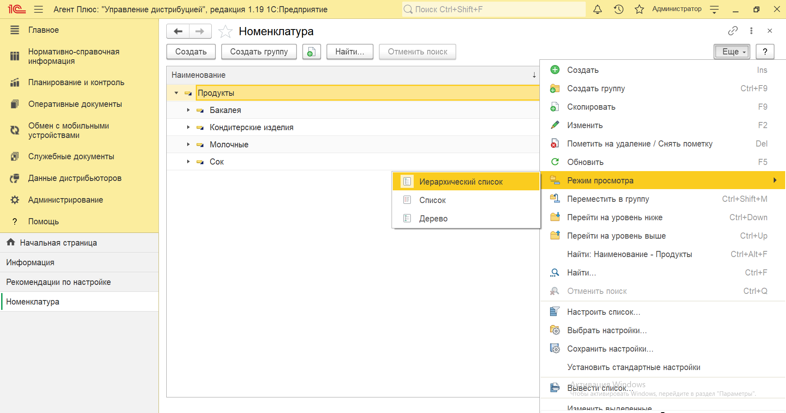The image size is (786, 413).
Task: Click Служебные документы section icon
Action: [15, 156]
